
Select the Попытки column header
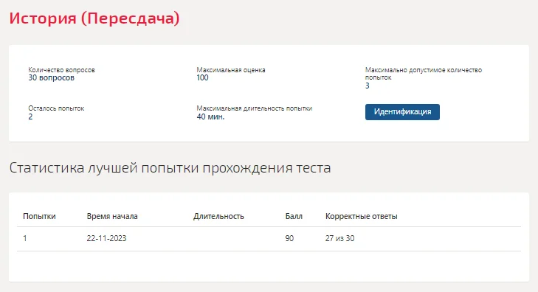(39, 216)
